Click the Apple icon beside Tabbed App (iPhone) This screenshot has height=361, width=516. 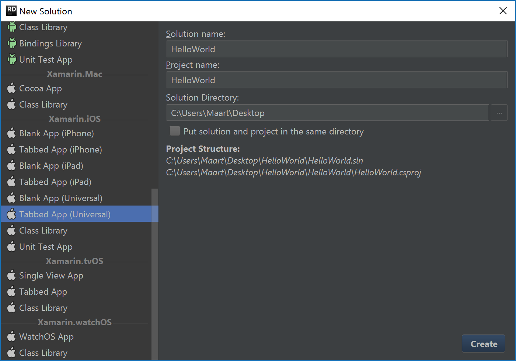coord(12,149)
